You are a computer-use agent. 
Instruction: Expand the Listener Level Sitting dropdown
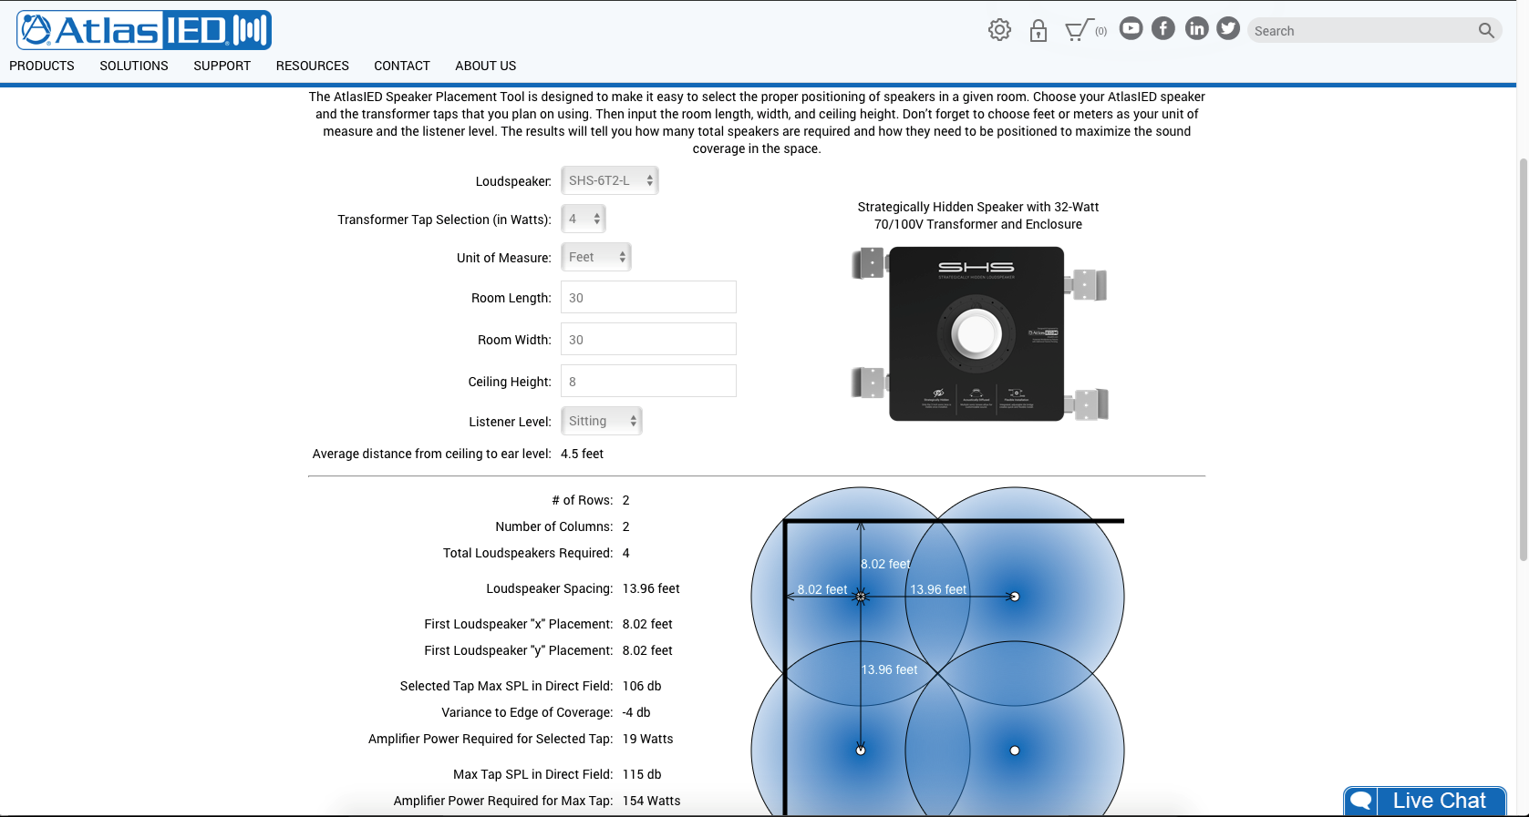click(602, 421)
